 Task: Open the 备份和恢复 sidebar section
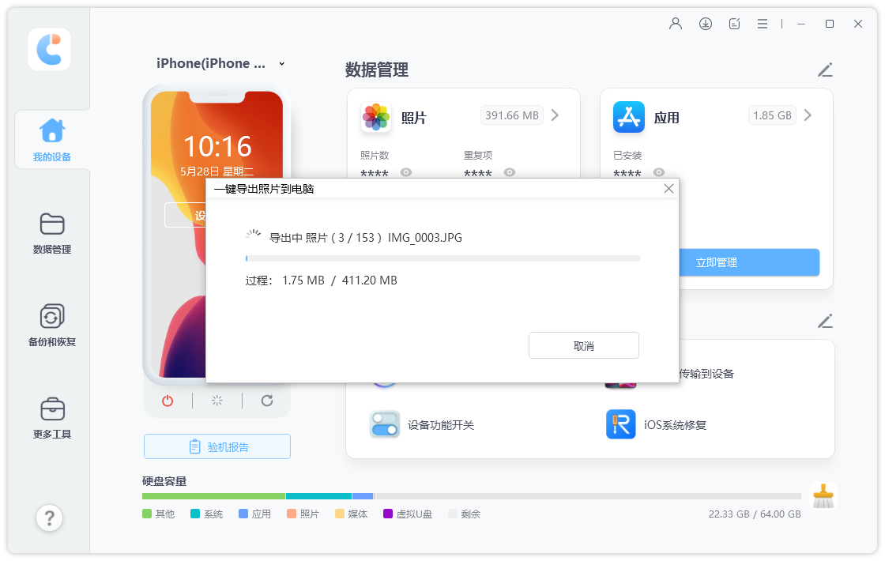point(51,324)
